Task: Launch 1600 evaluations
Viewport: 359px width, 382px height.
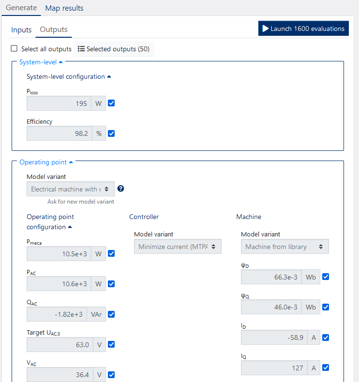Action: tap(303, 29)
